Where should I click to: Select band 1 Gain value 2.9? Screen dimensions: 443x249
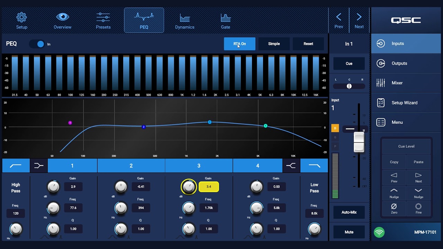(73, 187)
